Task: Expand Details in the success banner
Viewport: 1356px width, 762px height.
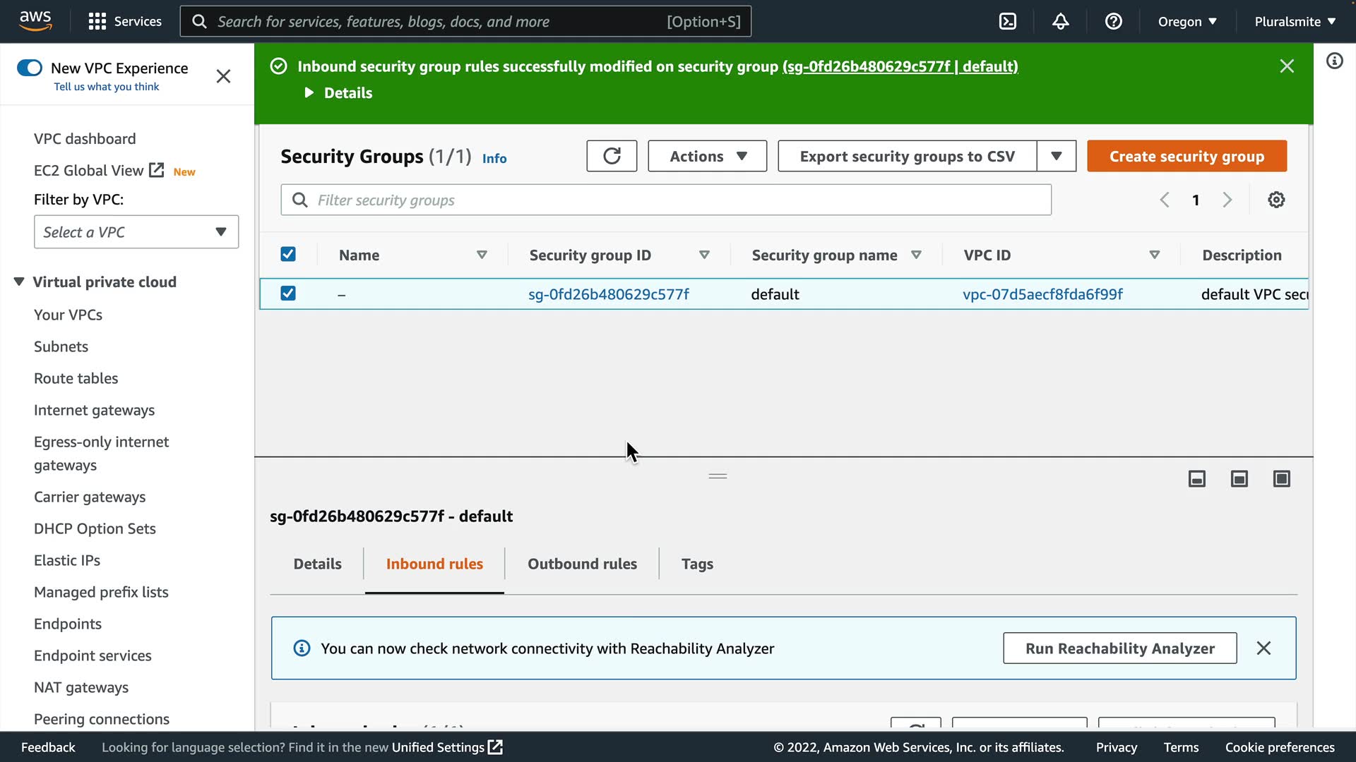Action: (339, 93)
